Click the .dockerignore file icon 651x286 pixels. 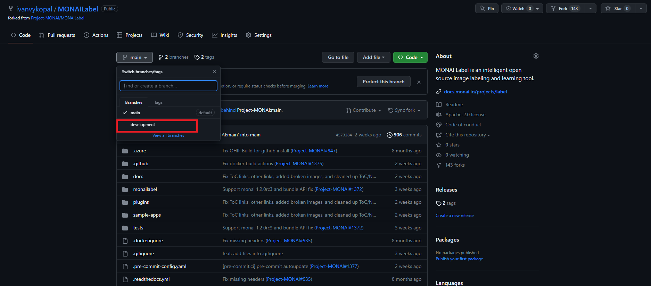coord(125,241)
